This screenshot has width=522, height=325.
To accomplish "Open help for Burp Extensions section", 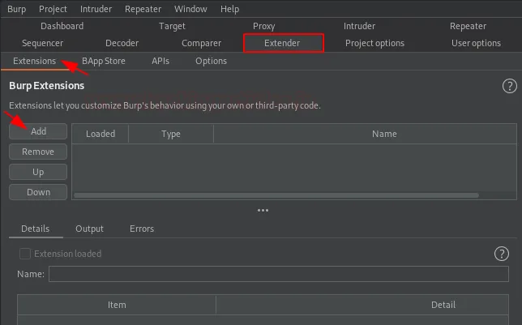I will 509,86.
